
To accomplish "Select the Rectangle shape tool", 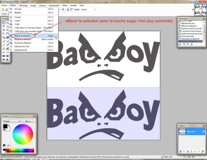I will click(x=4, y=56).
